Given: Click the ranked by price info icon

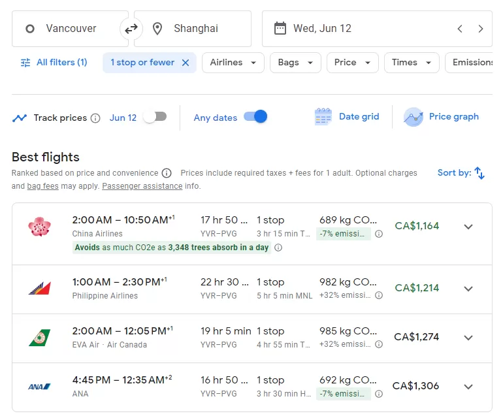Looking at the screenshot, I should point(167,173).
